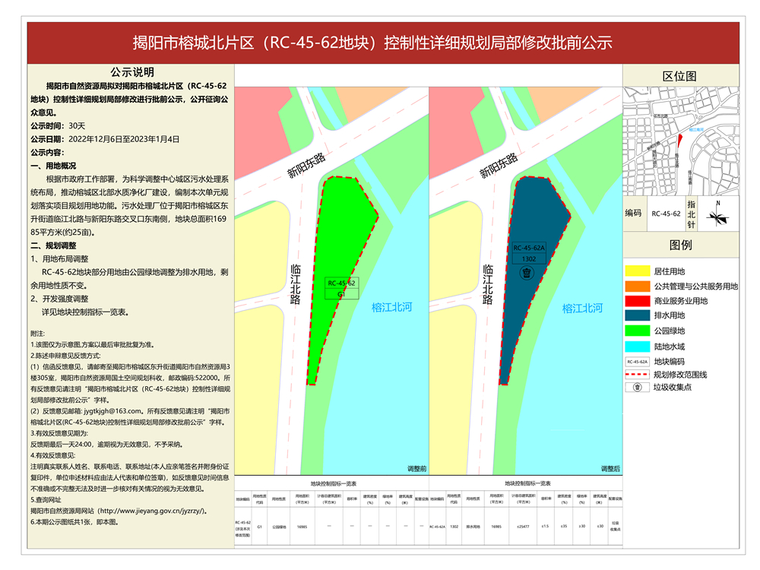Open the 区位图 location map thumbnail
The width and height of the screenshot is (760, 570).
(680, 141)
